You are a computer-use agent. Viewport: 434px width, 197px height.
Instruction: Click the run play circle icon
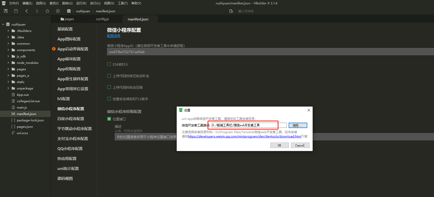click(x=58, y=11)
